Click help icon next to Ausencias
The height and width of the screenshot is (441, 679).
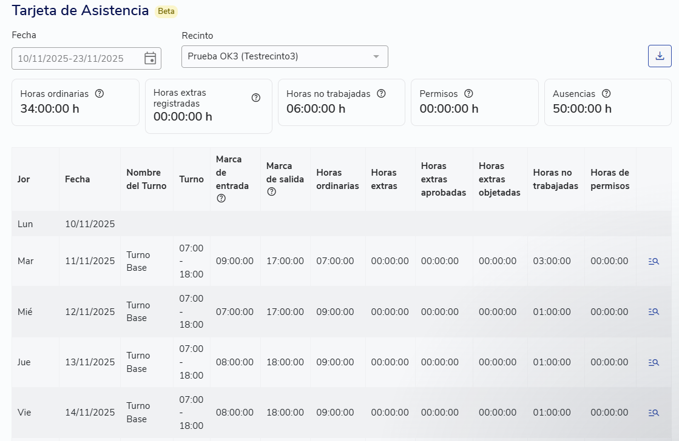606,94
